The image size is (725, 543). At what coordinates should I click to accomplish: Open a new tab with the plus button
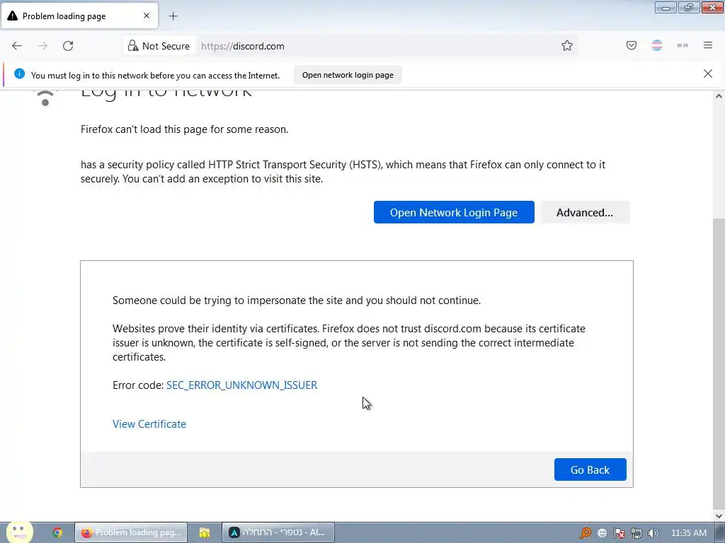173,16
